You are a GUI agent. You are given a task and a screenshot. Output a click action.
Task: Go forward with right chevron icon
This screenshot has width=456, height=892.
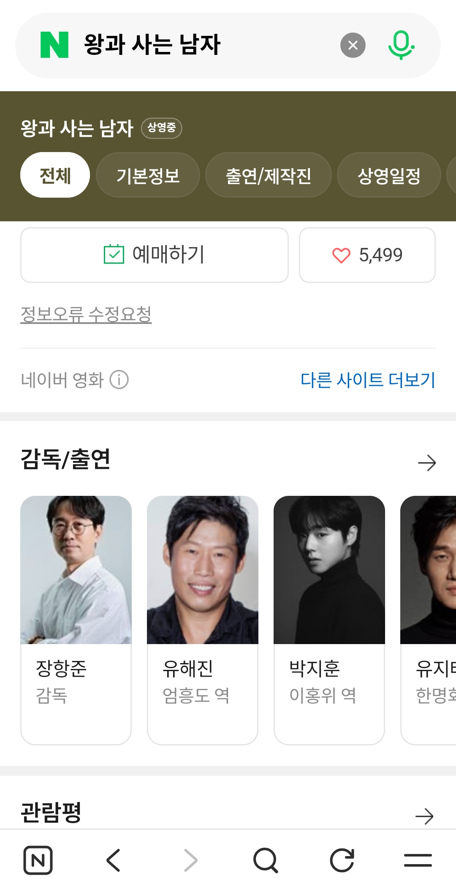coord(190,860)
